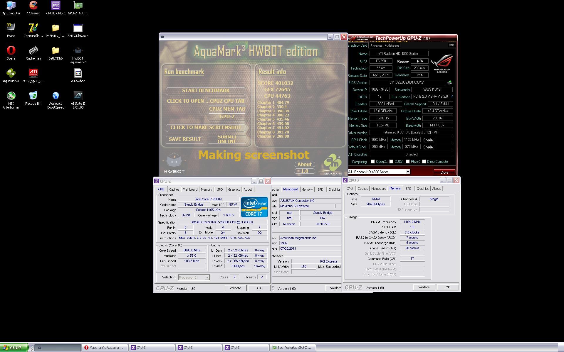Click CPUZ CPU TAB button
Screen dimensions: 564x352
coord(227,101)
